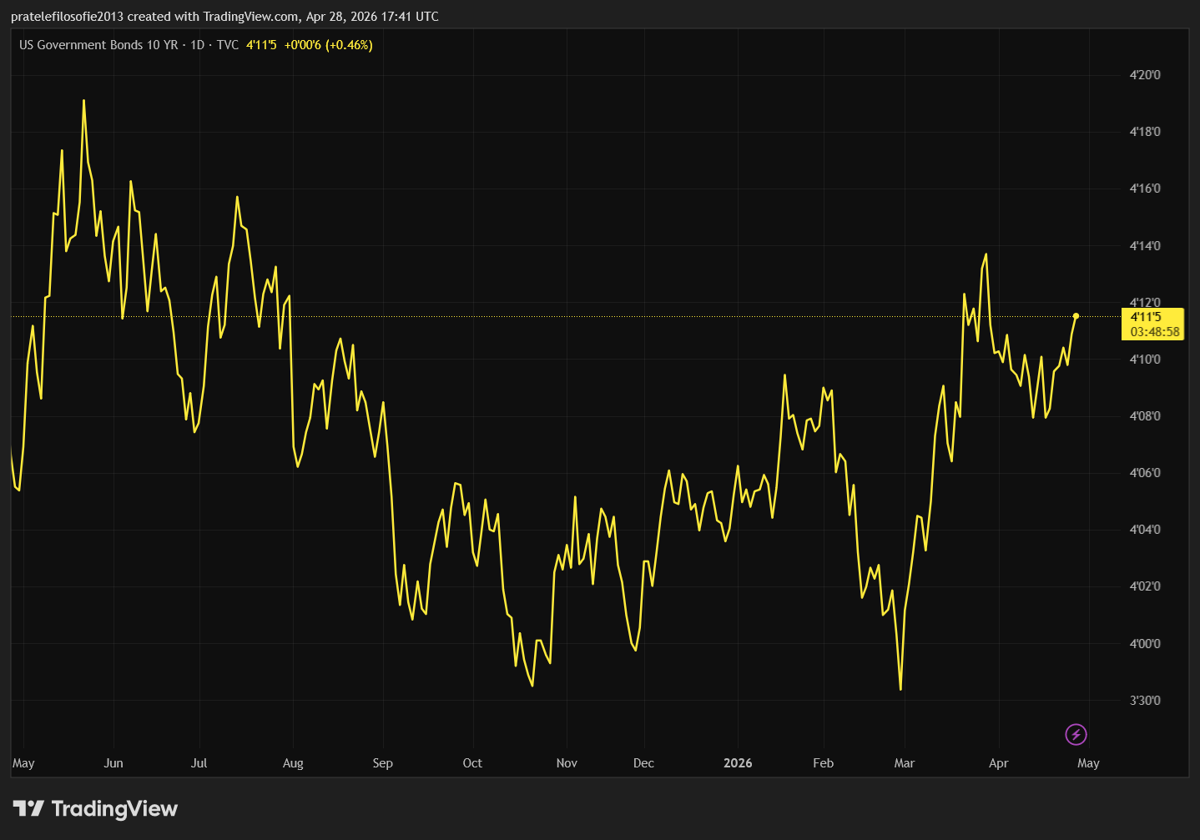Click the Jun label on the time axis

[x=113, y=763]
